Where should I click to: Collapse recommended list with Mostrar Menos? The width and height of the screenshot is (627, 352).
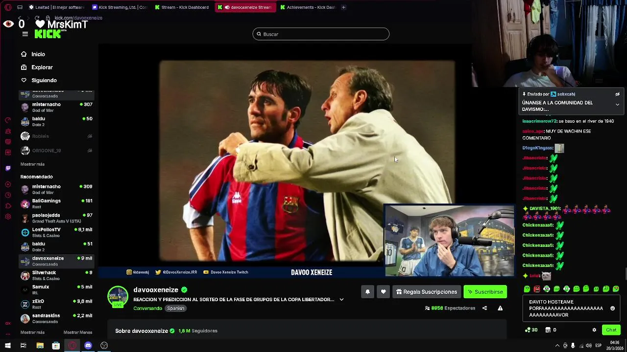coord(78,332)
